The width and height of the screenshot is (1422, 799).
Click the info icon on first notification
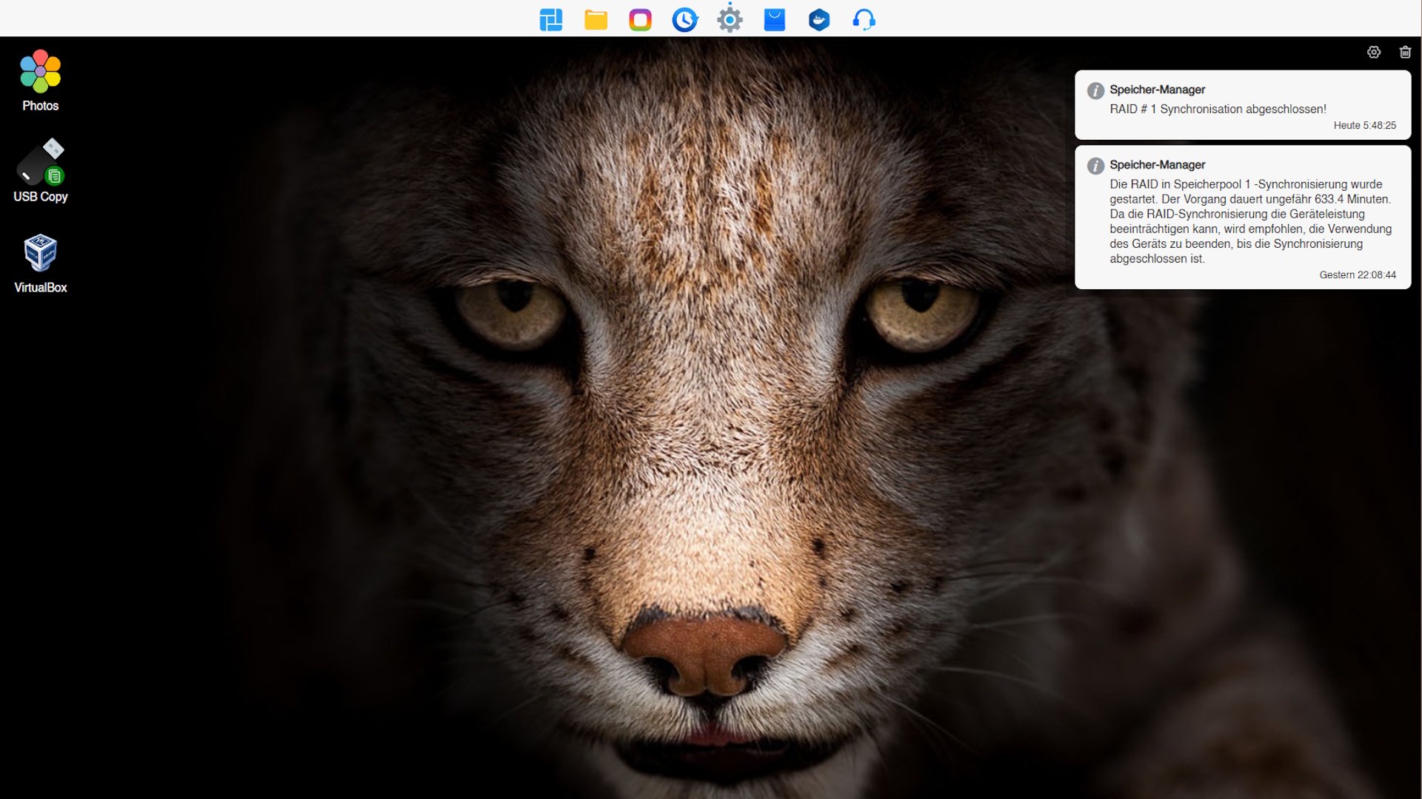pyautogui.click(x=1094, y=90)
